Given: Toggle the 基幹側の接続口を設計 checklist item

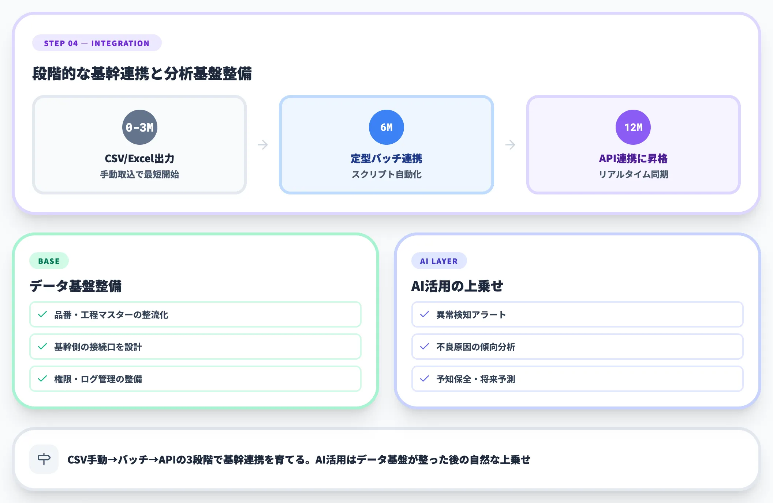Looking at the screenshot, I should 195,347.
